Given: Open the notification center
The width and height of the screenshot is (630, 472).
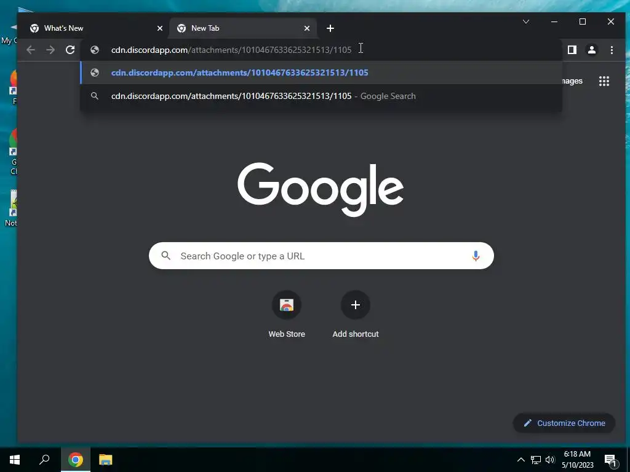Looking at the screenshot, I should coord(611,460).
